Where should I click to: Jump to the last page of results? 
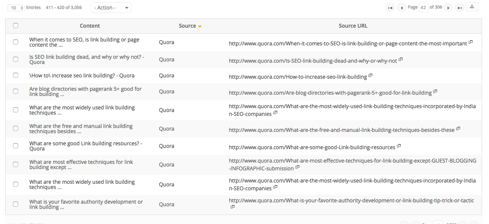(460, 8)
